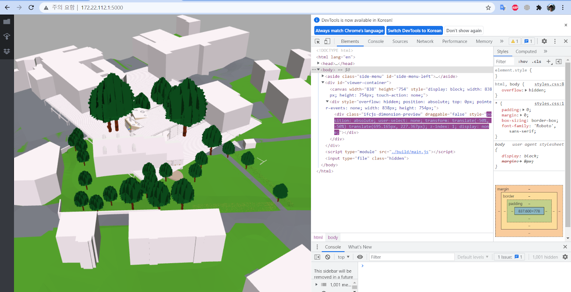This screenshot has width=571, height=292.
Task: Toggle the computed styles sidebar pane icon
Action: (559, 61)
